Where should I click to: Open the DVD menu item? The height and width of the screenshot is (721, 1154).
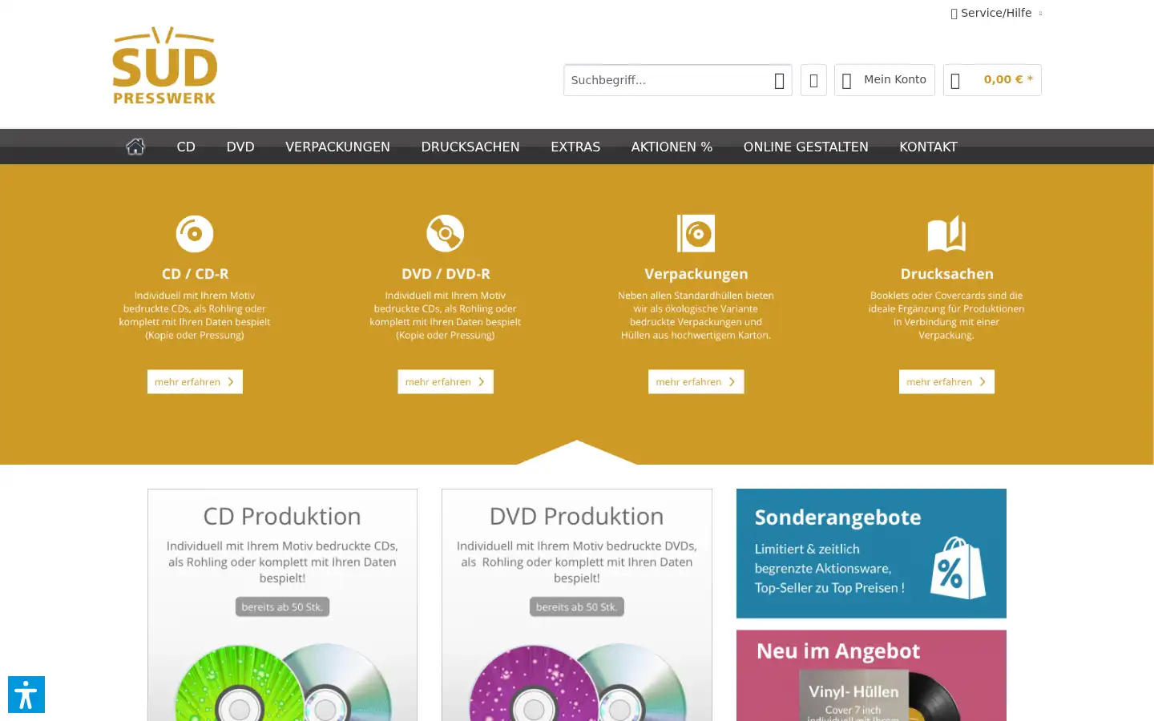click(x=240, y=147)
